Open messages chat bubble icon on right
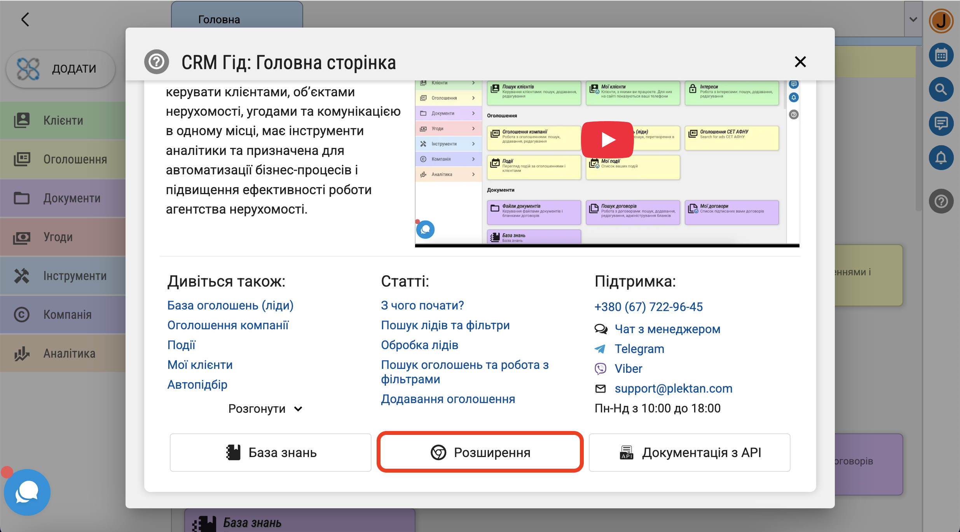 click(941, 124)
